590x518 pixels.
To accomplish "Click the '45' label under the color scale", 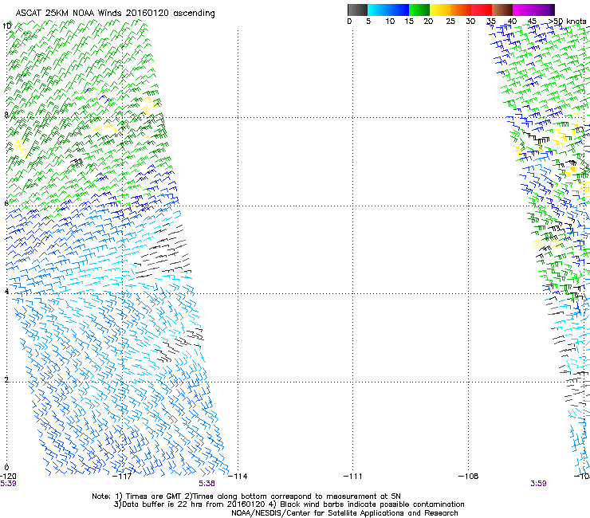I will point(532,22).
